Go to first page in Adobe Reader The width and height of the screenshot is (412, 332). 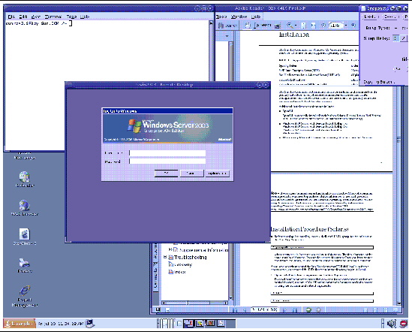point(235,310)
